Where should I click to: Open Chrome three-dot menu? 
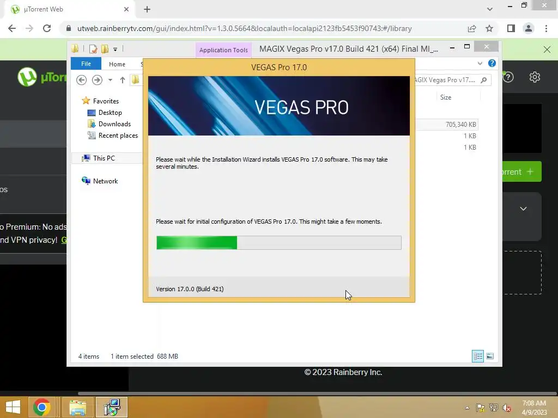click(546, 28)
